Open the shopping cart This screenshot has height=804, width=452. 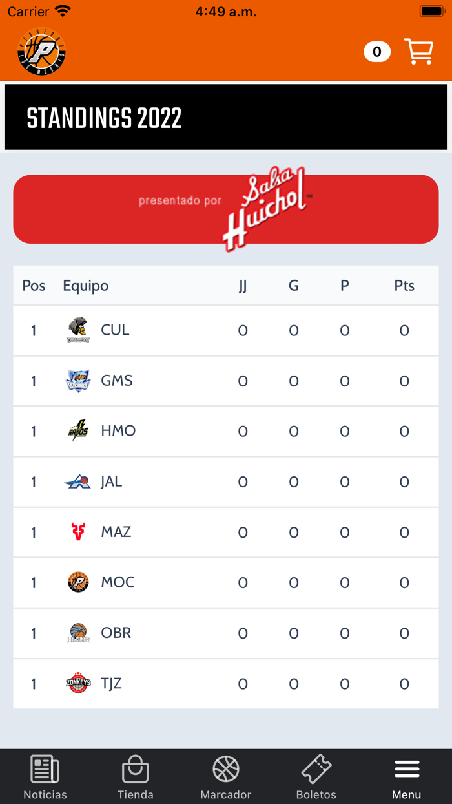pyautogui.click(x=418, y=52)
